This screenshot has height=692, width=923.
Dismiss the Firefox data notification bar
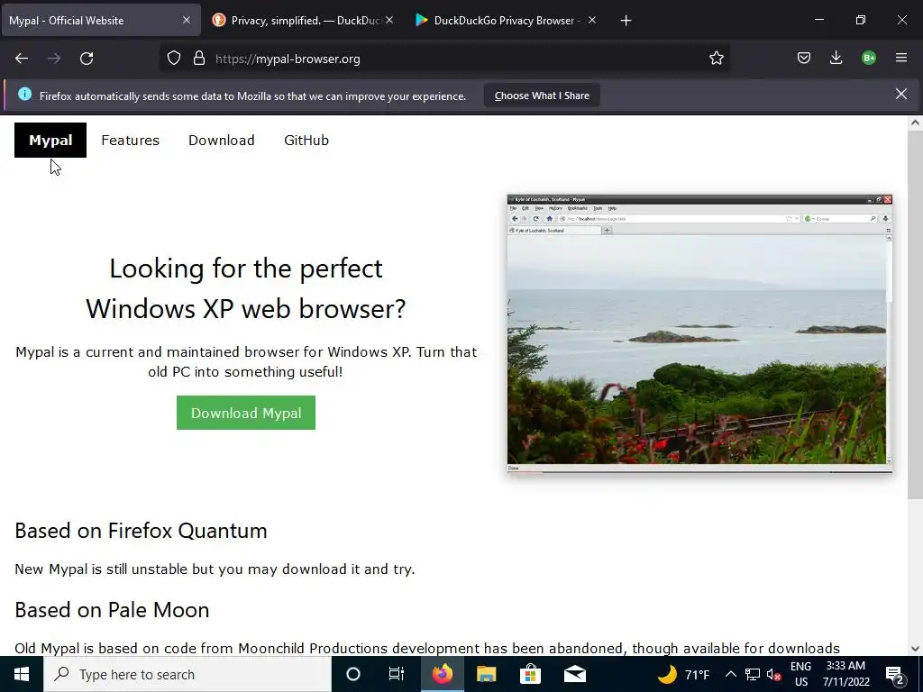click(x=901, y=94)
